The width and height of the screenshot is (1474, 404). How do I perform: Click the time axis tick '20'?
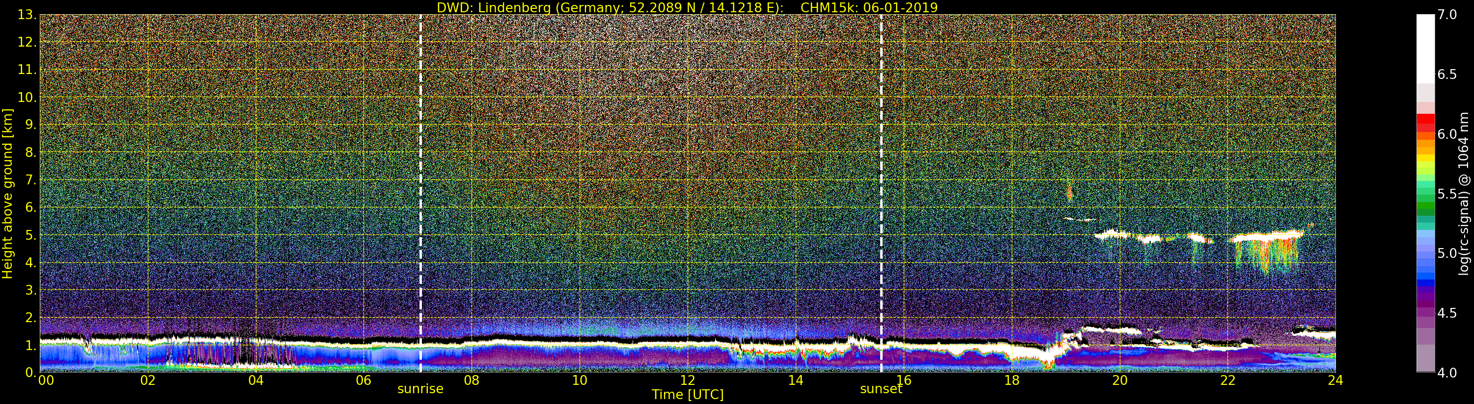coord(1120,380)
